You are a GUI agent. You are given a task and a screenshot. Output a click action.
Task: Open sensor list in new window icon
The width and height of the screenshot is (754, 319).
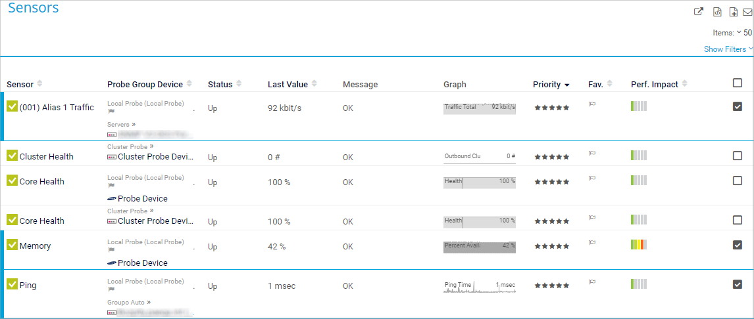click(699, 12)
